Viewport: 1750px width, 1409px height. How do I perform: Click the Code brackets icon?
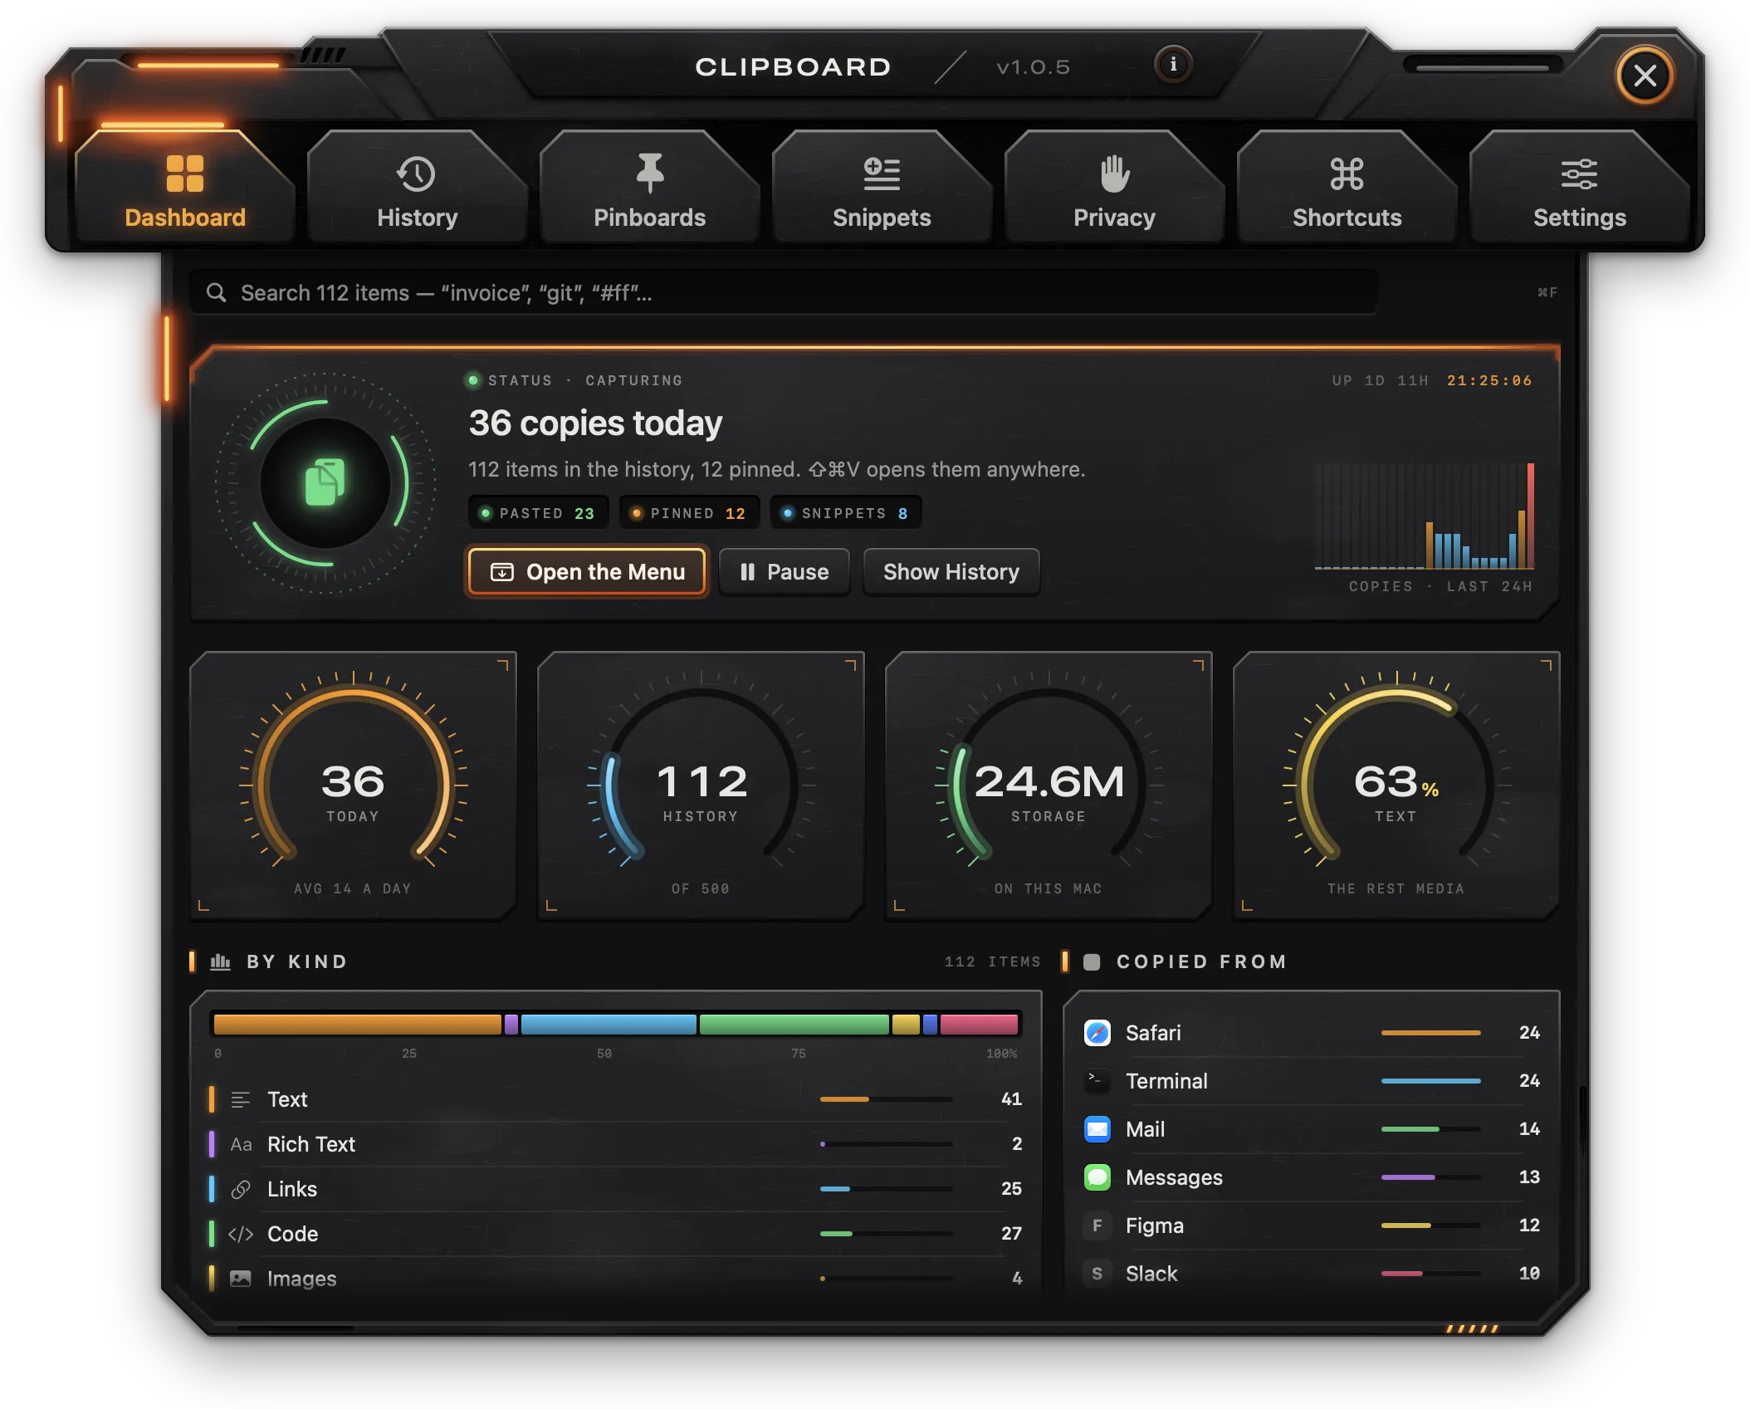click(x=241, y=1234)
